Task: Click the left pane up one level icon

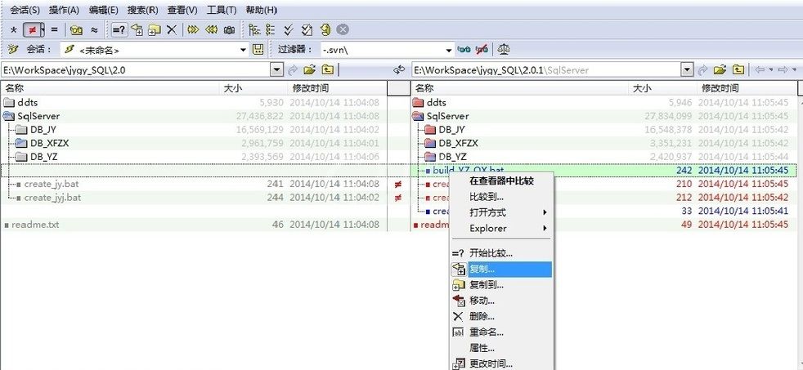Action: tap(328, 70)
